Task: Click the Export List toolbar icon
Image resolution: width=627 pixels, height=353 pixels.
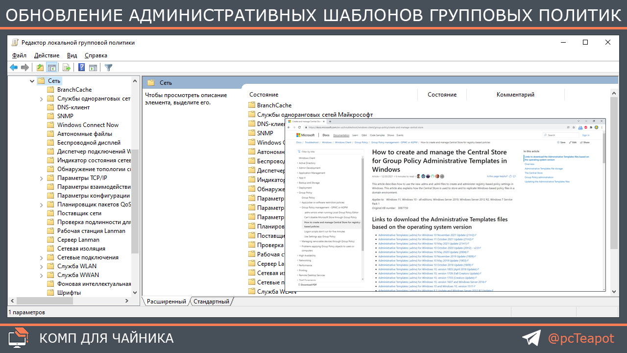Action: click(x=67, y=68)
